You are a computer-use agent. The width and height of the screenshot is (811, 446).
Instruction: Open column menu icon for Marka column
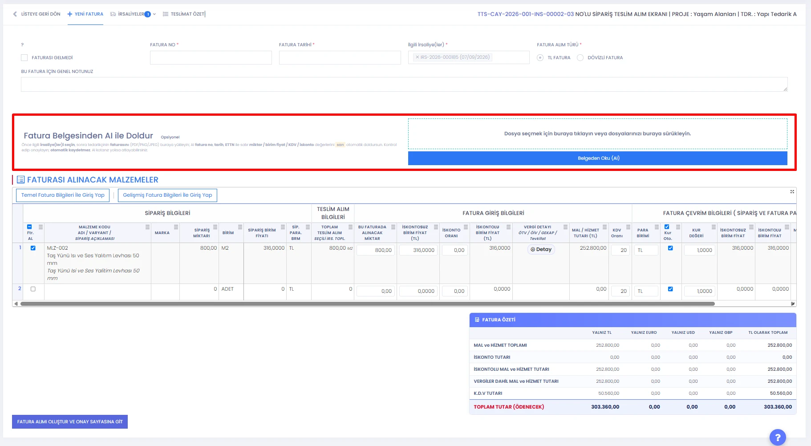176,227
